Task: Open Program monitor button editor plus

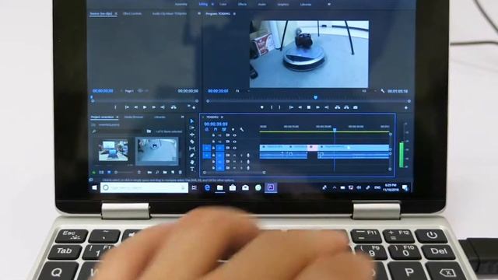Action: 406,108
